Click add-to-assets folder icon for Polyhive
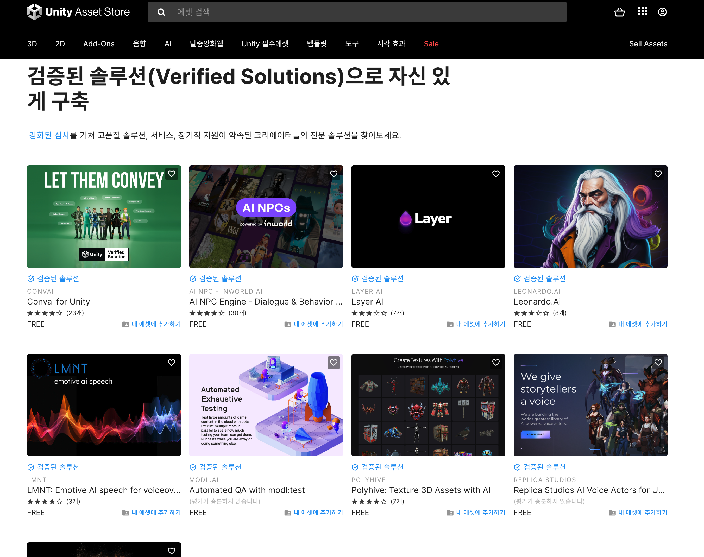Image resolution: width=704 pixels, height=557 pixels. [450, 513]
